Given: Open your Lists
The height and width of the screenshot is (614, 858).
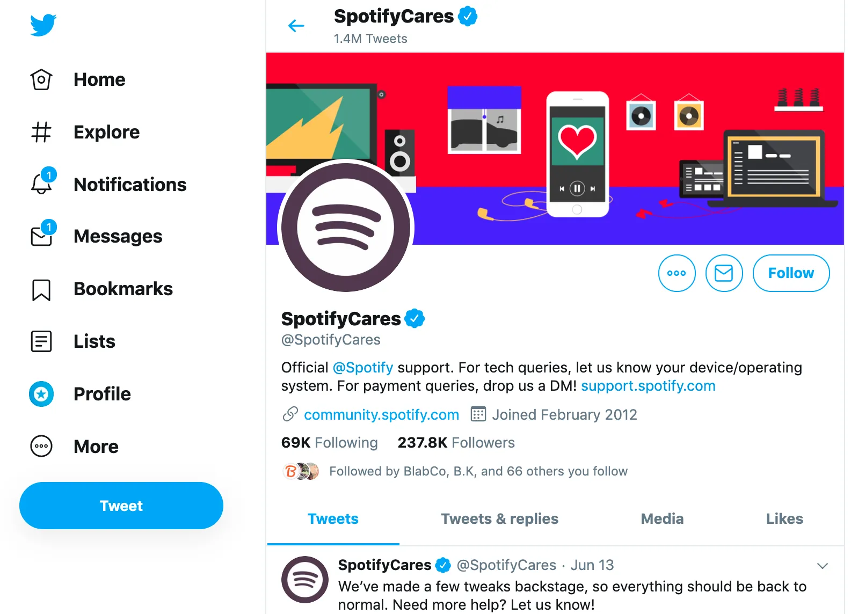Looking at the screenshot, I should point(94,341).
